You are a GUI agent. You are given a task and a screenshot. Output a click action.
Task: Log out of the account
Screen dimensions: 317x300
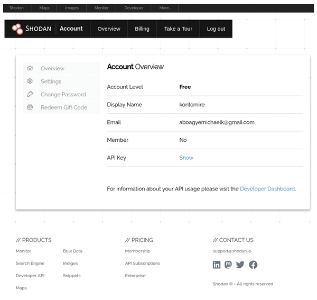coord(216,29)
